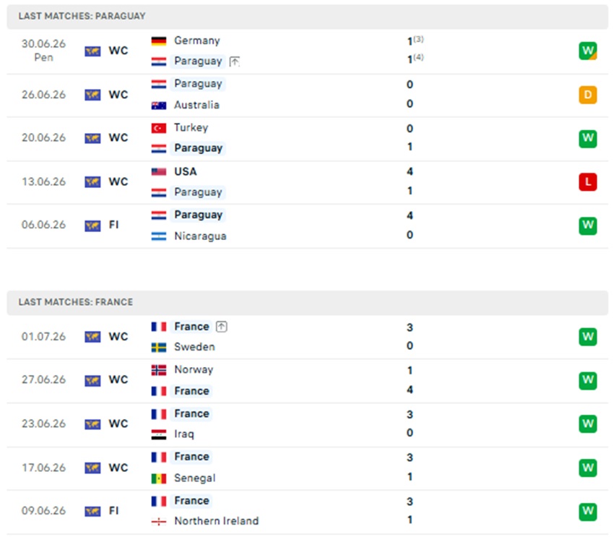The height and width of the screenshot is (537, 614).
Task: Select the Last Matches: France header
Action: click(308, 302)
